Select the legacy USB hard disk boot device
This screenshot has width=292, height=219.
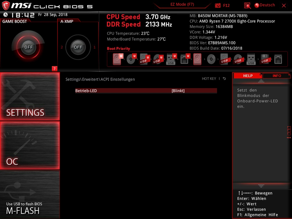tap(224, 59)
